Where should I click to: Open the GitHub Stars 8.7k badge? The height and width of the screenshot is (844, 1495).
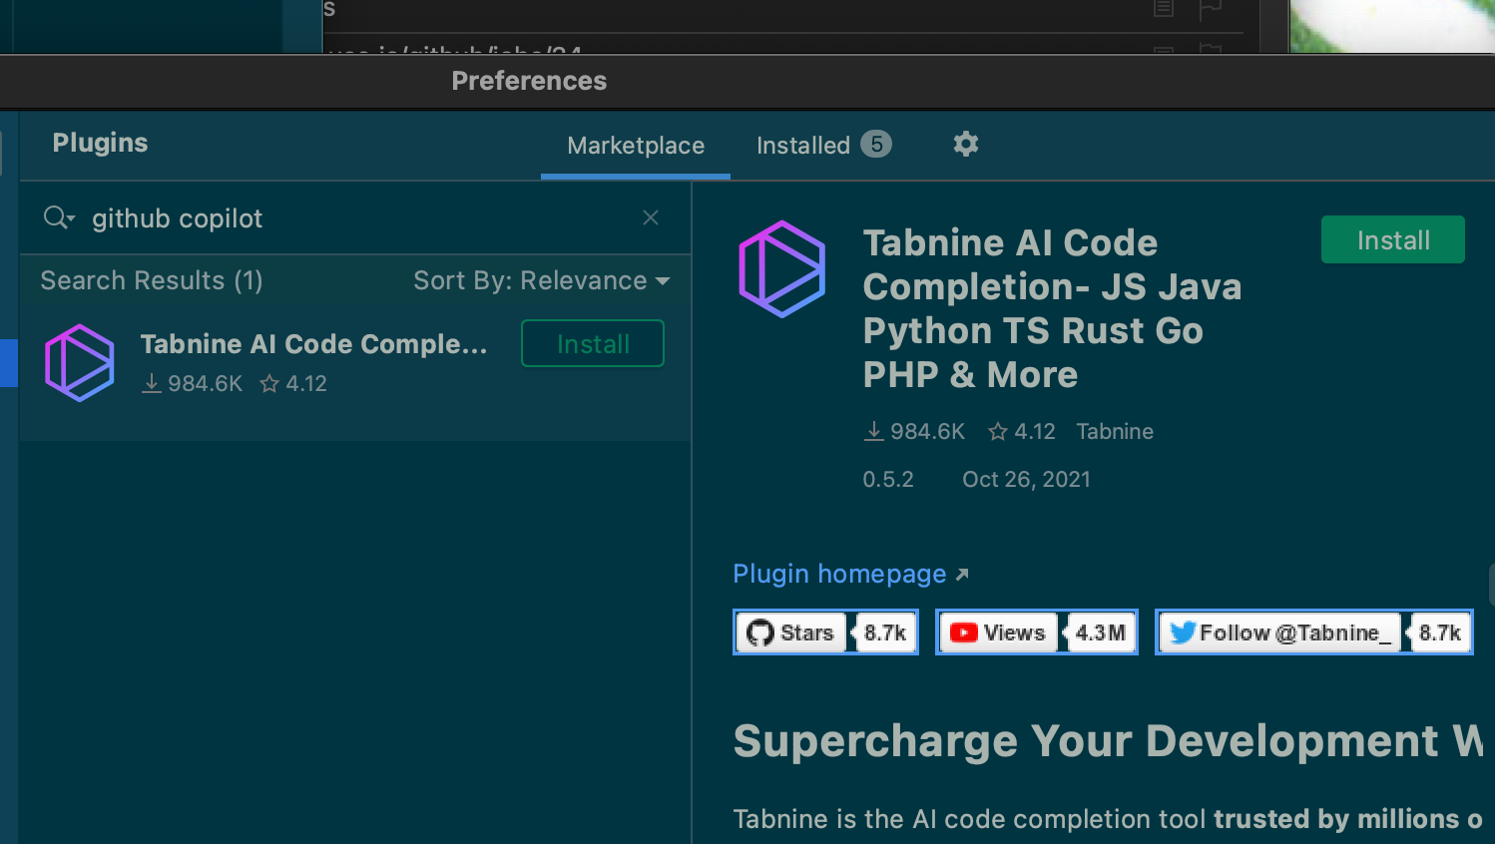click(825, 633)
